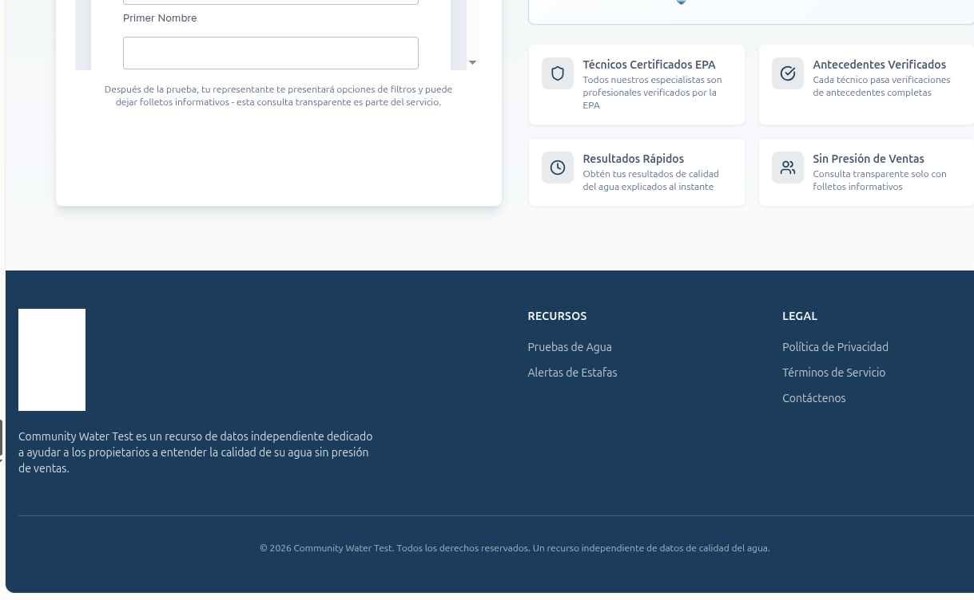Click the clock icon beside Resultados Rápidos
Image resolution: width=974 pixels, height=600 pixels.
pyautogui.click(x=558, y=168)
